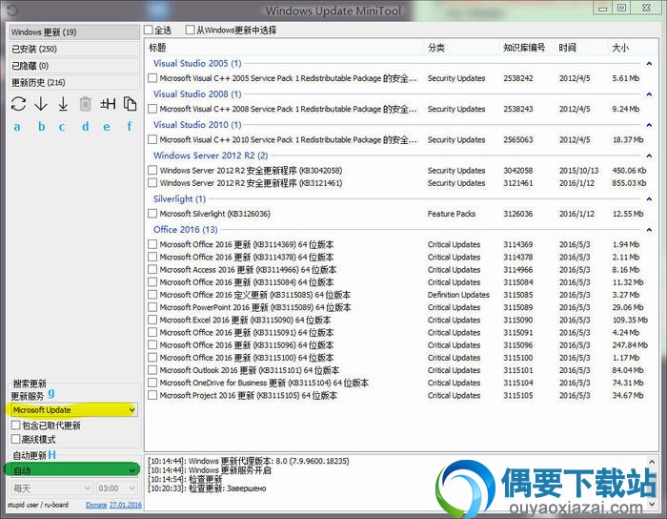Click the Windows Server 2012 R2 (2) group header
Screen dimensions: 667x519
coord(211,156)
